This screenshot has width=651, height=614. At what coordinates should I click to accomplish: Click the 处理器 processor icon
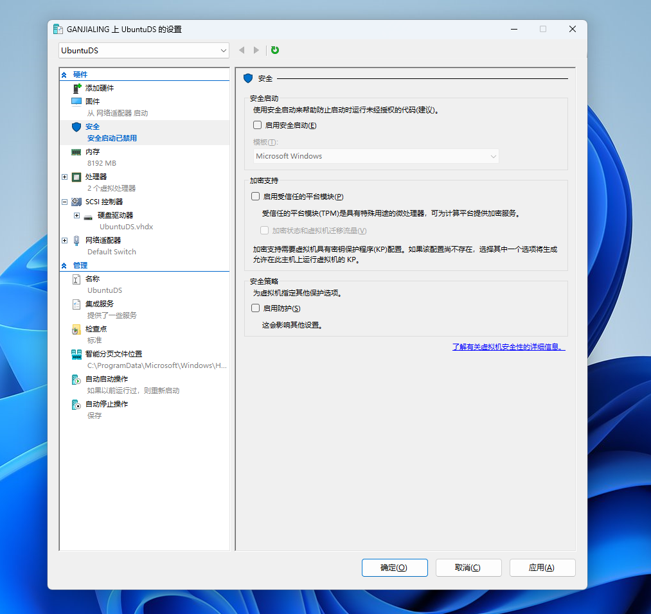tap(76, 177)
